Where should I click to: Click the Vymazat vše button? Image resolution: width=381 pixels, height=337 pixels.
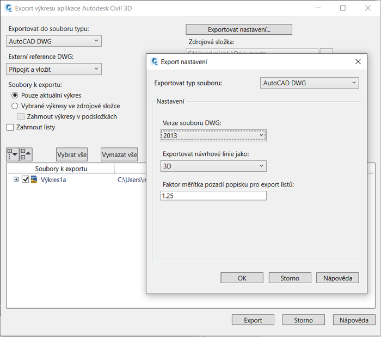[119, 155]
